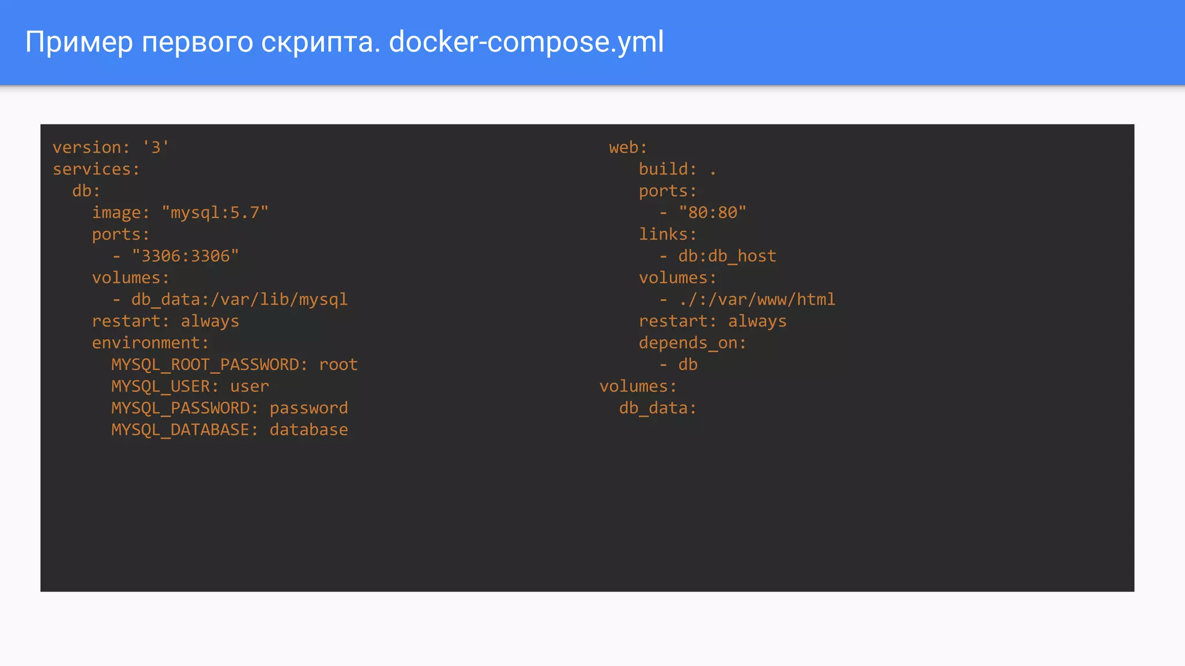Click the first 'db:' service key under 'services:'
Screen dimensions: 1185x666
coord(86,191)
